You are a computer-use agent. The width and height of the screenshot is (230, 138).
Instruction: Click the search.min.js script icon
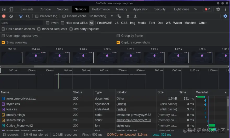point(3,120)
